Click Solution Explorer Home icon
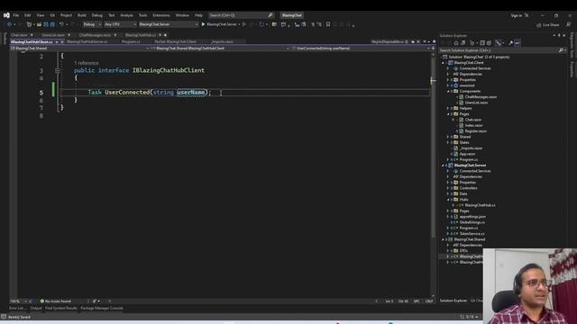Viewport: 577px width, 324px height. 456,43
